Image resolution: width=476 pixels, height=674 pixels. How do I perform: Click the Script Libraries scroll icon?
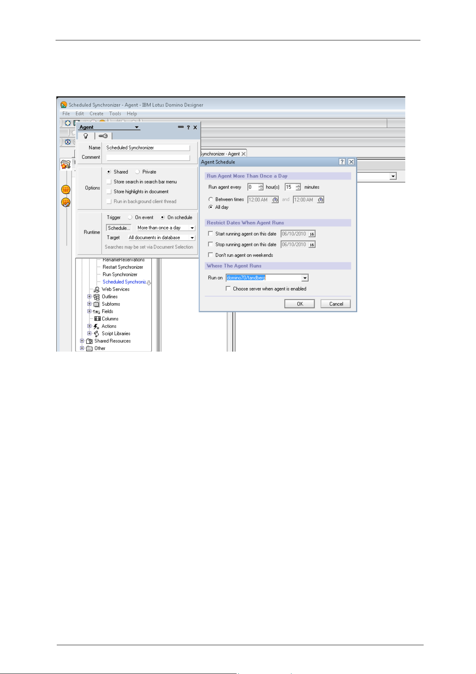(x=97, y=334)
